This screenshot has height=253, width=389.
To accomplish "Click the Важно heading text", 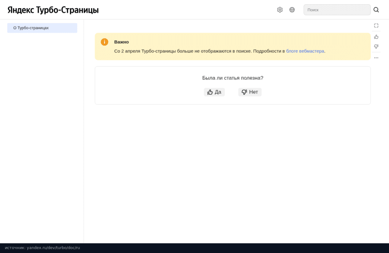I will (121, 42).
